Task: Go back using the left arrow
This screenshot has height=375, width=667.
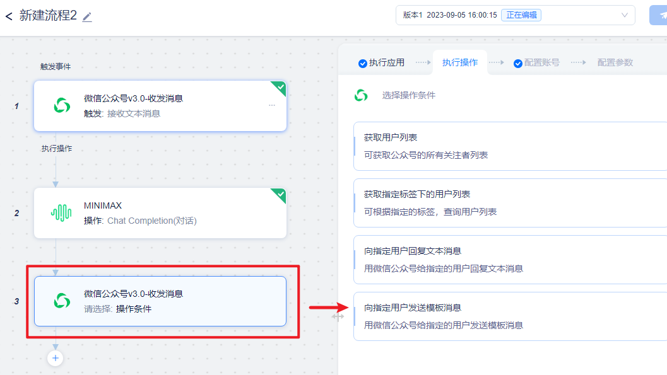Action: point(9,16)
